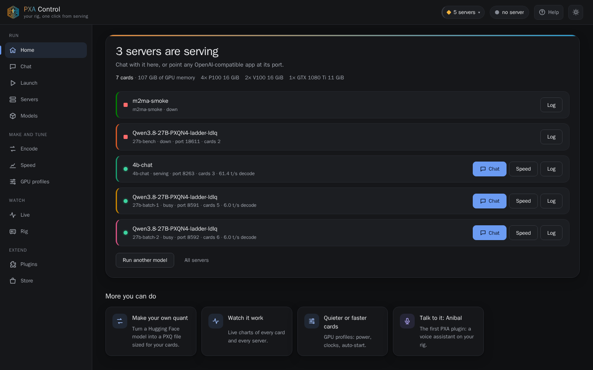Screen dimensions: 593x370
Task: Click the m2ma-smoke server name
Action: 150,101
